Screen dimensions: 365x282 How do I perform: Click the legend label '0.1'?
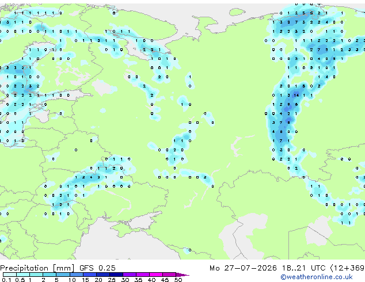[6, 280]
